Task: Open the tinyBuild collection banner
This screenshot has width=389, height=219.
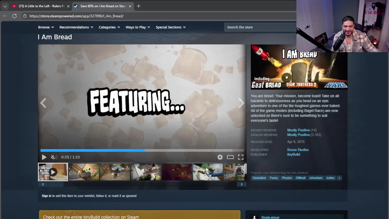Action: click(139, 215)
